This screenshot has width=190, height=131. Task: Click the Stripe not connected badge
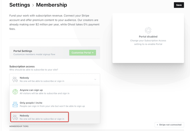[x=169, y=125]
